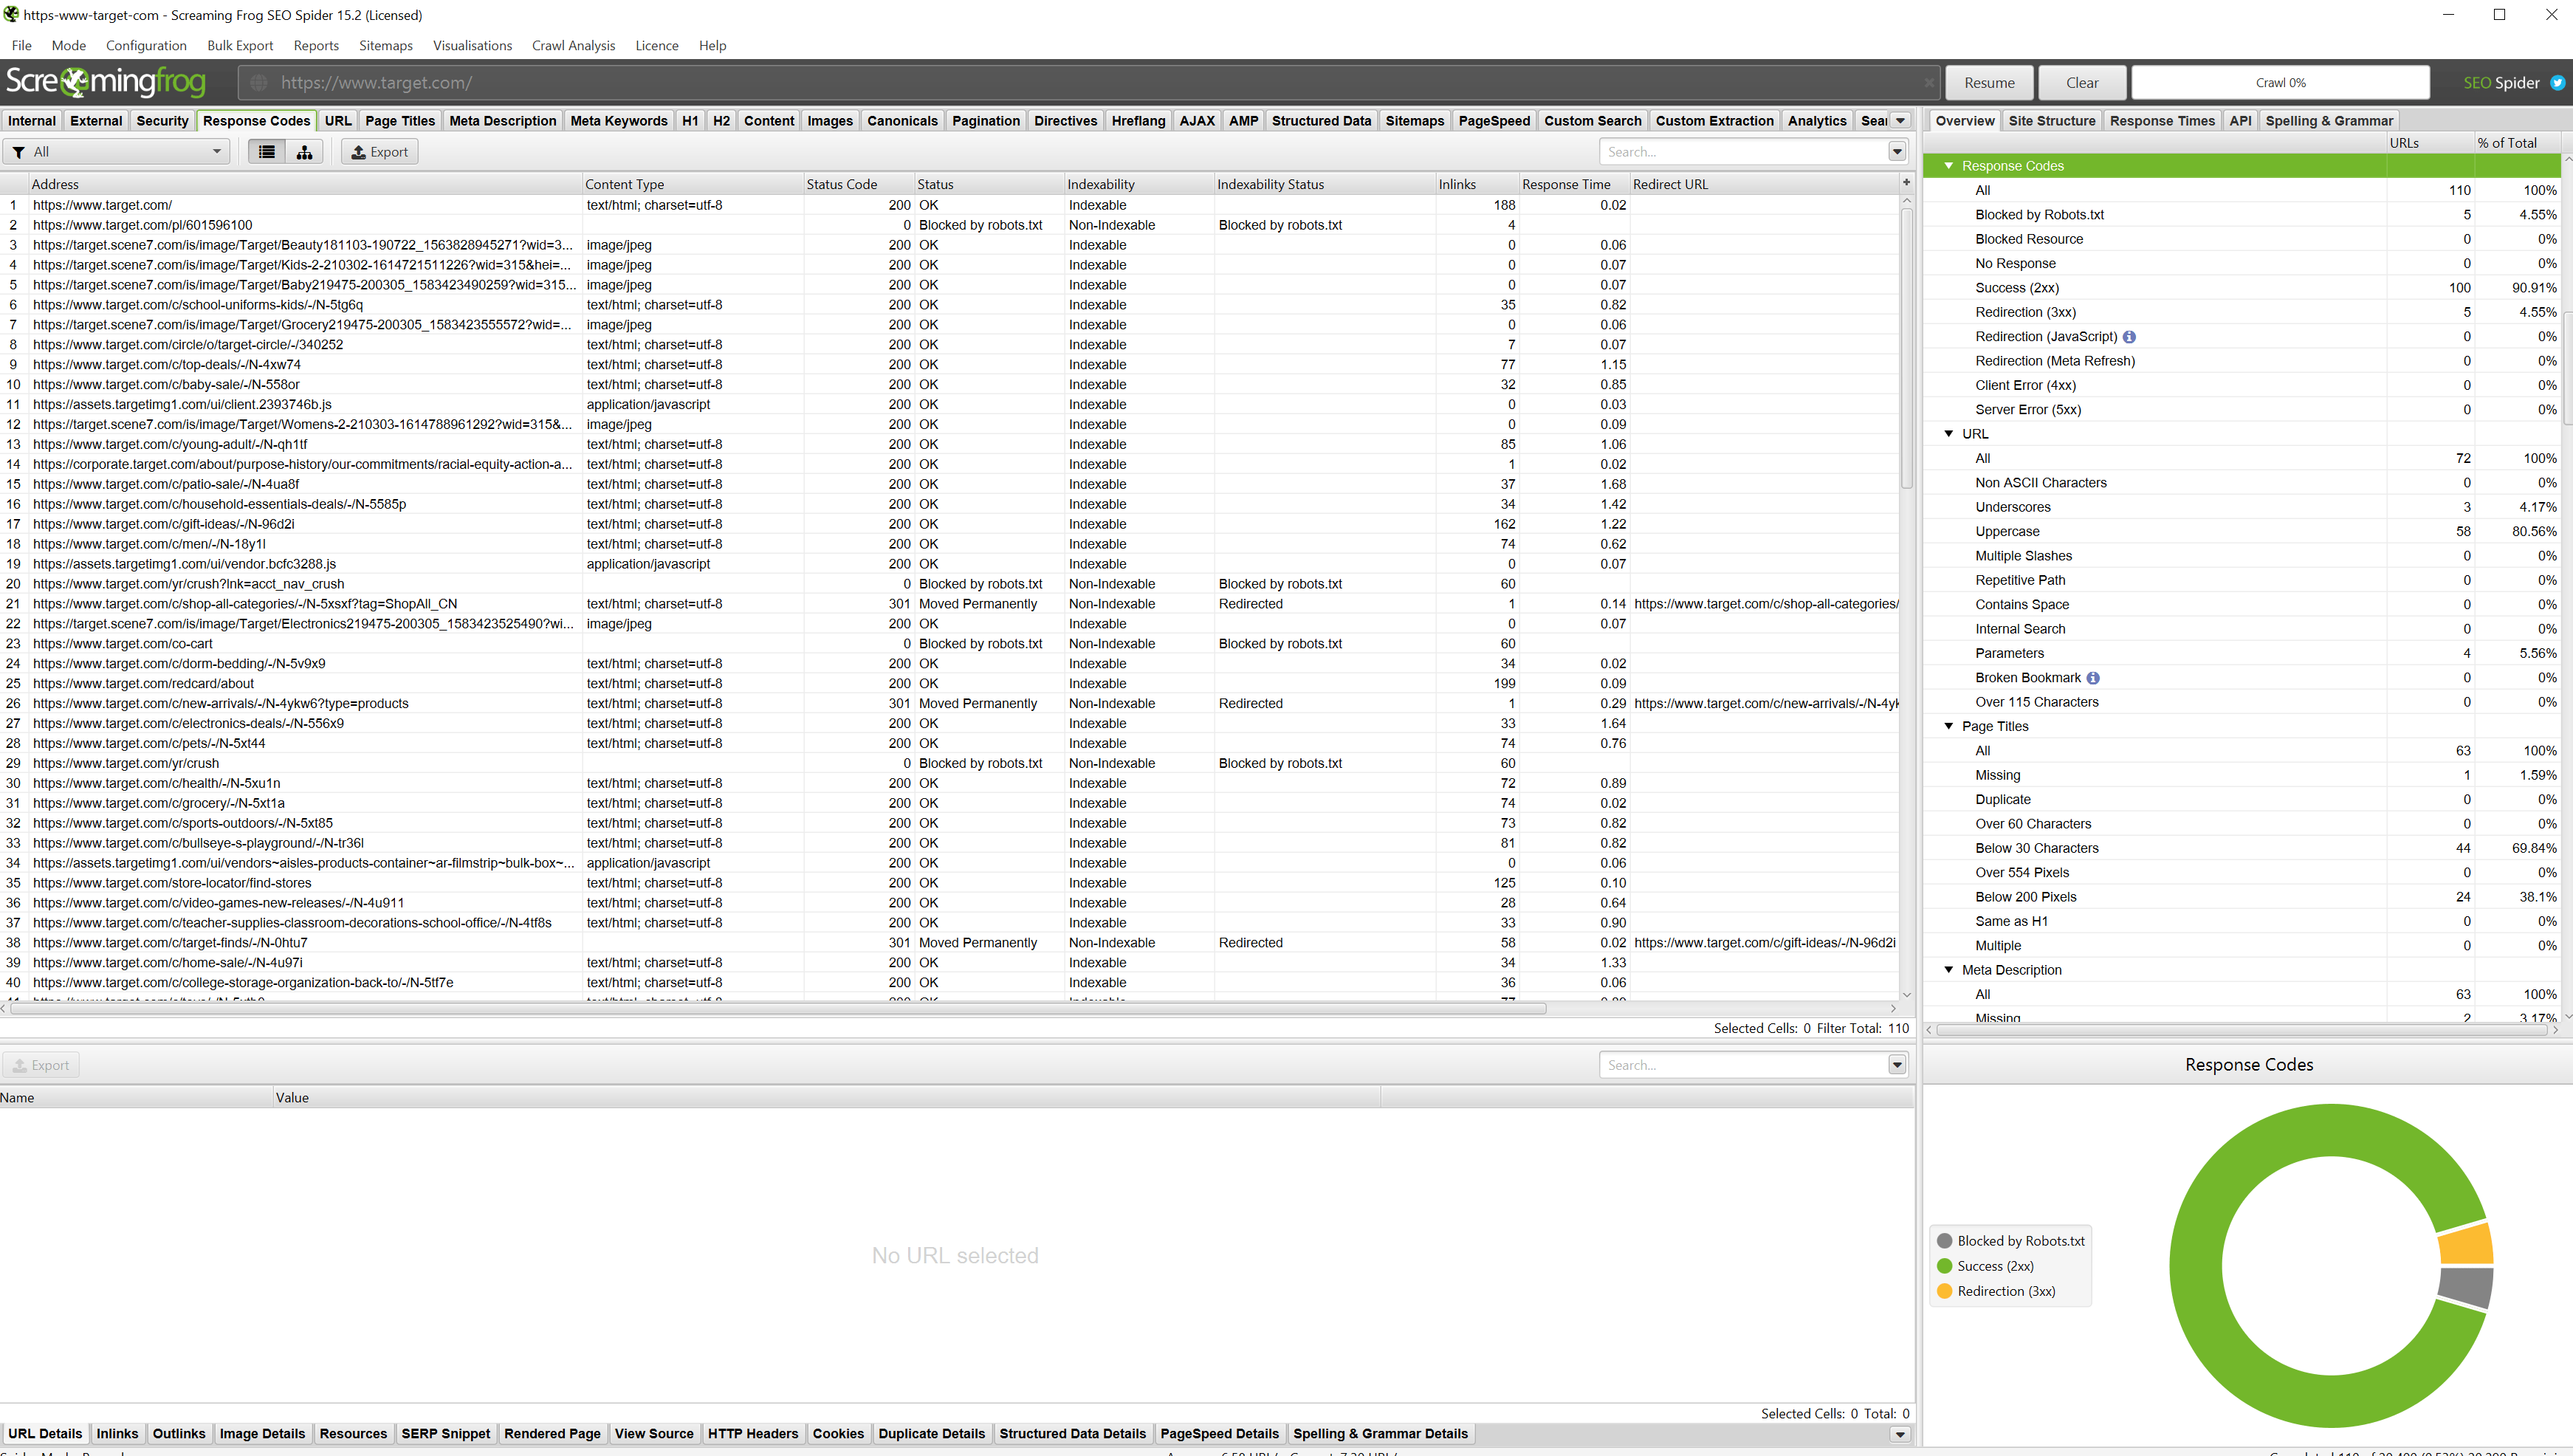This screenshot has height=1456, width=2573.
Task: Open the File menu
Action: click(x=21, y=46)
